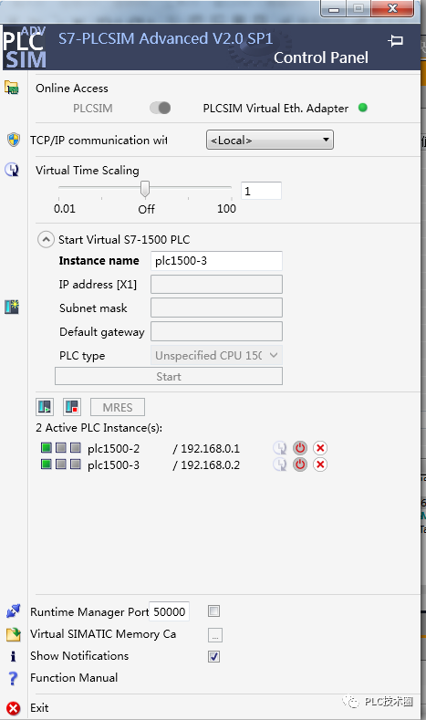Click the green Virtual Eth. Adapter indicator
Screen dimensions: 426x720
tap(363, 108)
